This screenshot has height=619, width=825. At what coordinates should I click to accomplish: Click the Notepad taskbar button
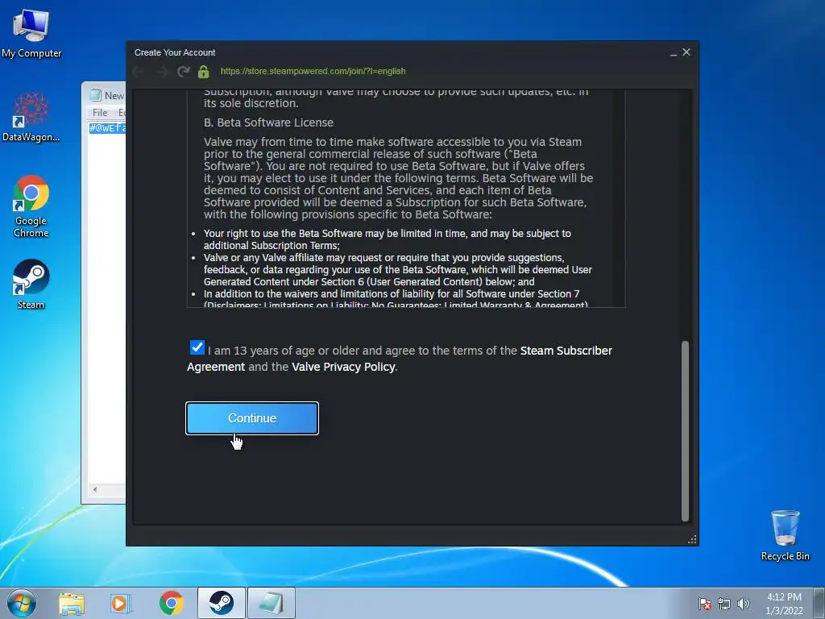[272, 603]
